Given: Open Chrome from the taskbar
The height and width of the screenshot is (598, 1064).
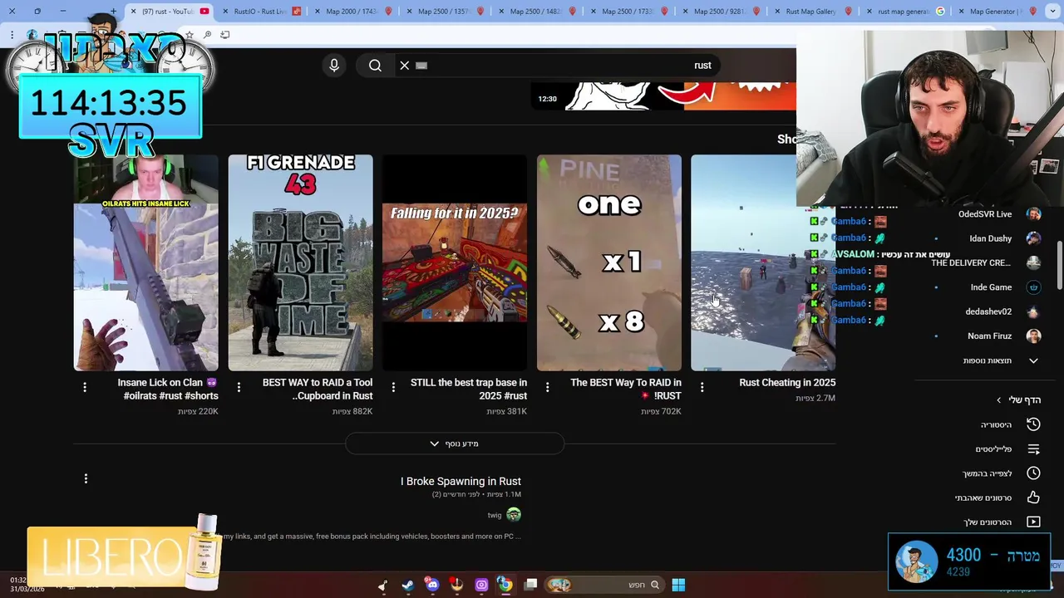Looking at the screenshot, I should (x=505, y=585).
